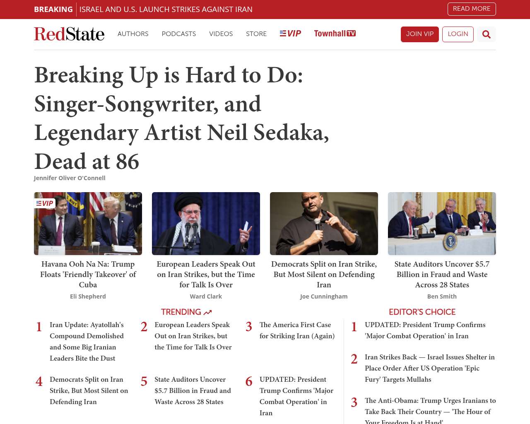Open the RedState logo homepage

[x=69, y=34]
